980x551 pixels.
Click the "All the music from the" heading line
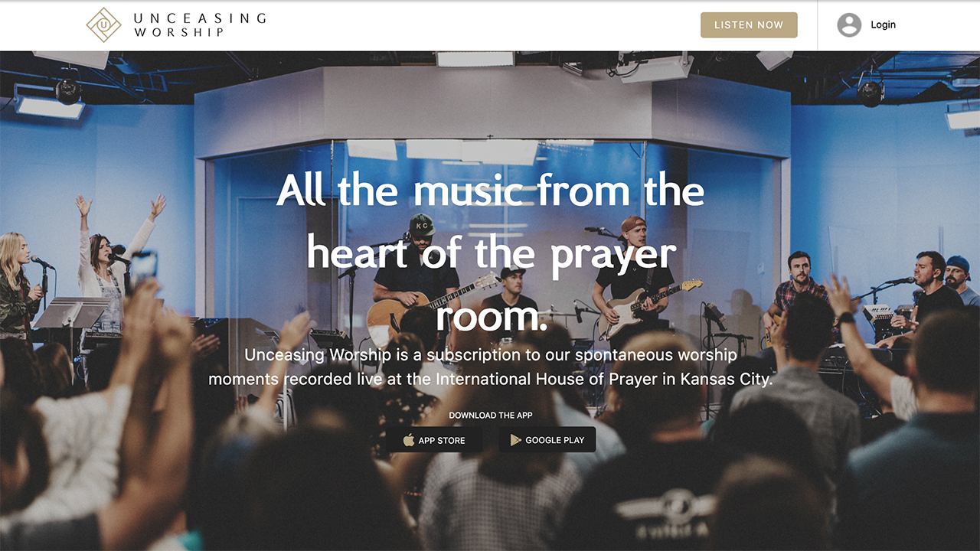coord(490,190)
